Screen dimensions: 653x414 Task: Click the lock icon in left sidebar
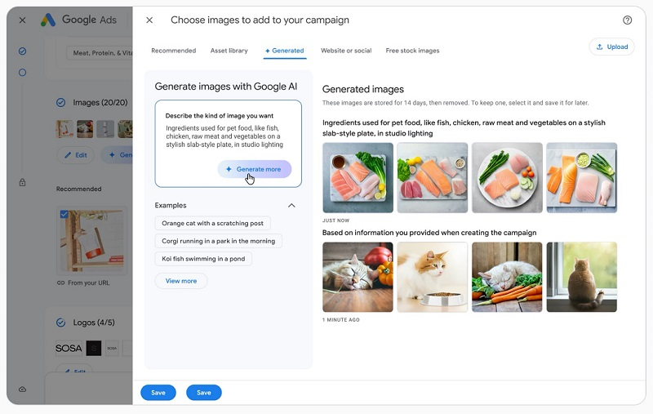pyautogui.click(x=22, y=182)
